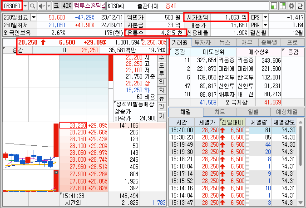Viewport: 306px width, 208px height.
Task: Switch to the 투자자 tab
Action: click(203, 42)
